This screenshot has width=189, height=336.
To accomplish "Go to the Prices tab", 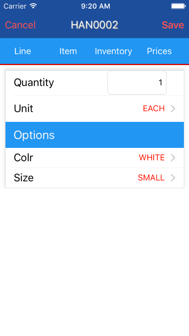I will pos(159,51).
